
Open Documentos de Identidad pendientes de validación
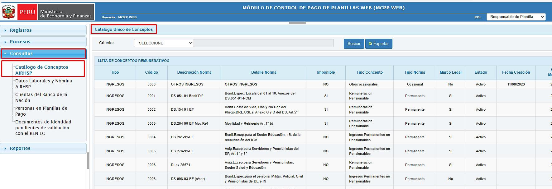[x=43, y=127]
